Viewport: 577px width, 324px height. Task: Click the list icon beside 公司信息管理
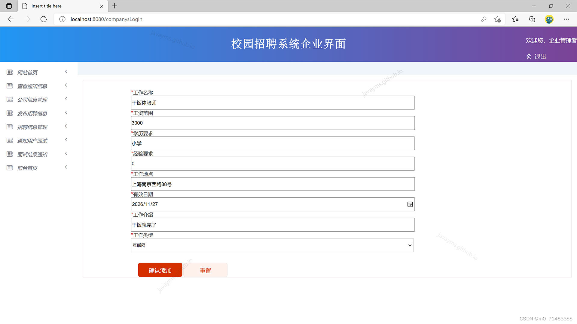[x=10, y=100]
